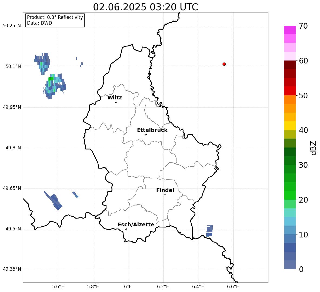The width and height of the screenshot is (320, 292).
Task: Click the colorbar tick label 0
Action: pos(301,269)
